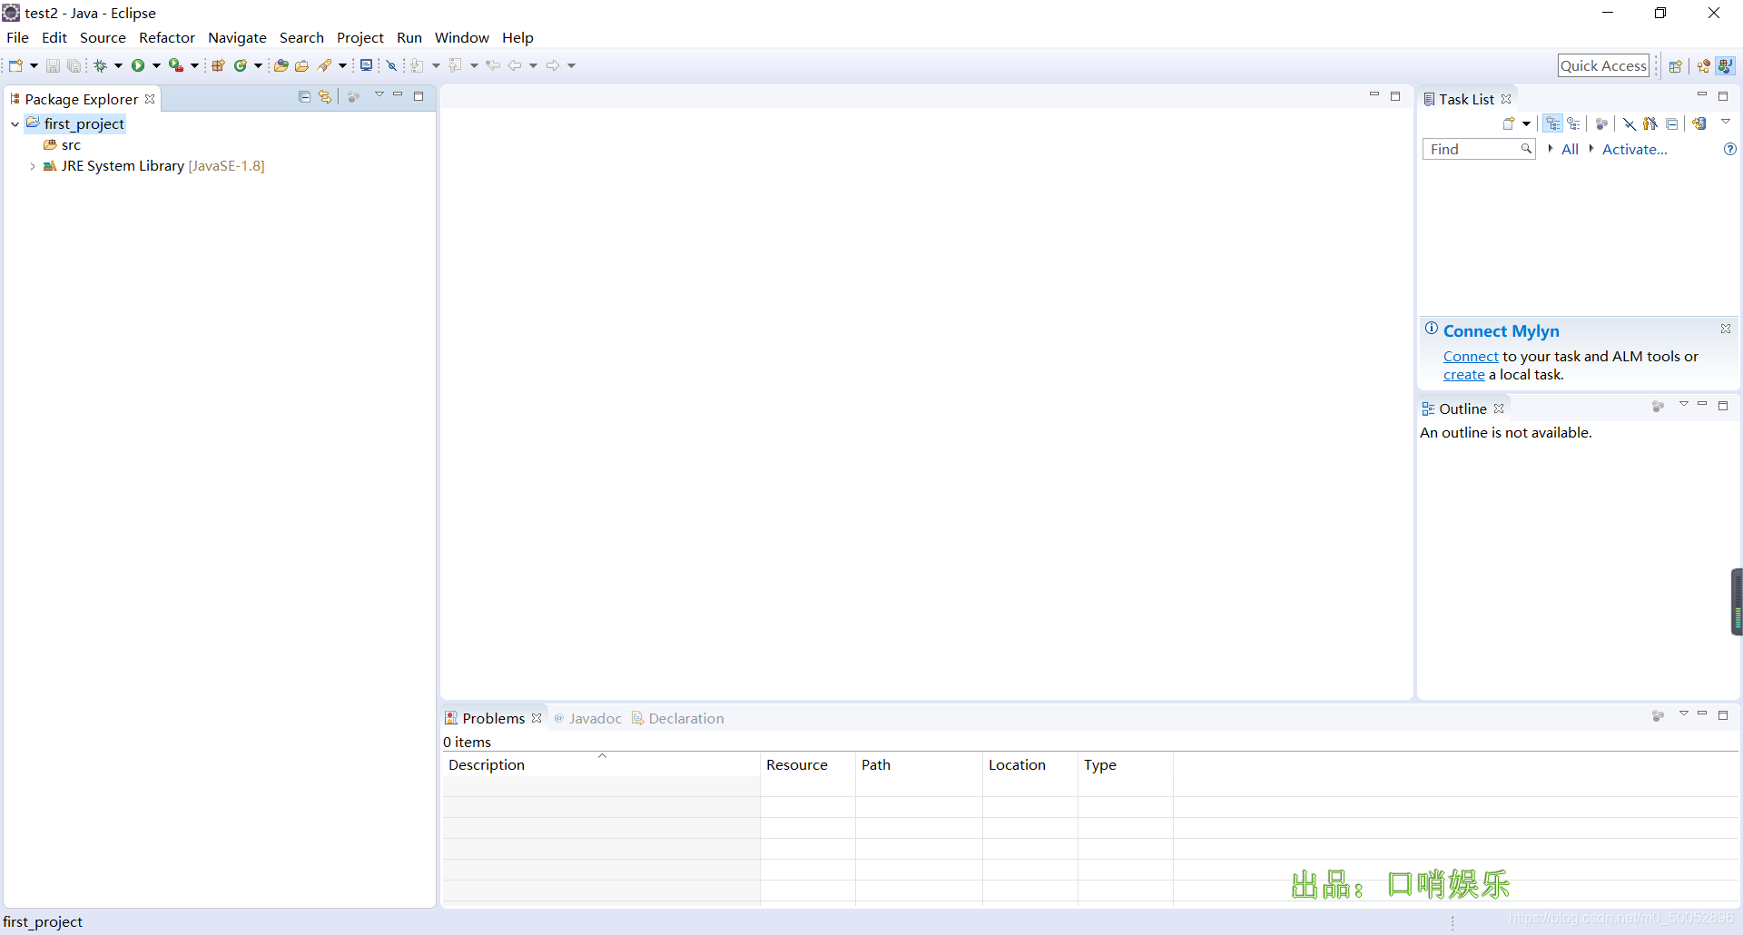The image size is (1743, 935).
Task: Toggle Skip All Breakpoints icon
Action: (392, 65)
